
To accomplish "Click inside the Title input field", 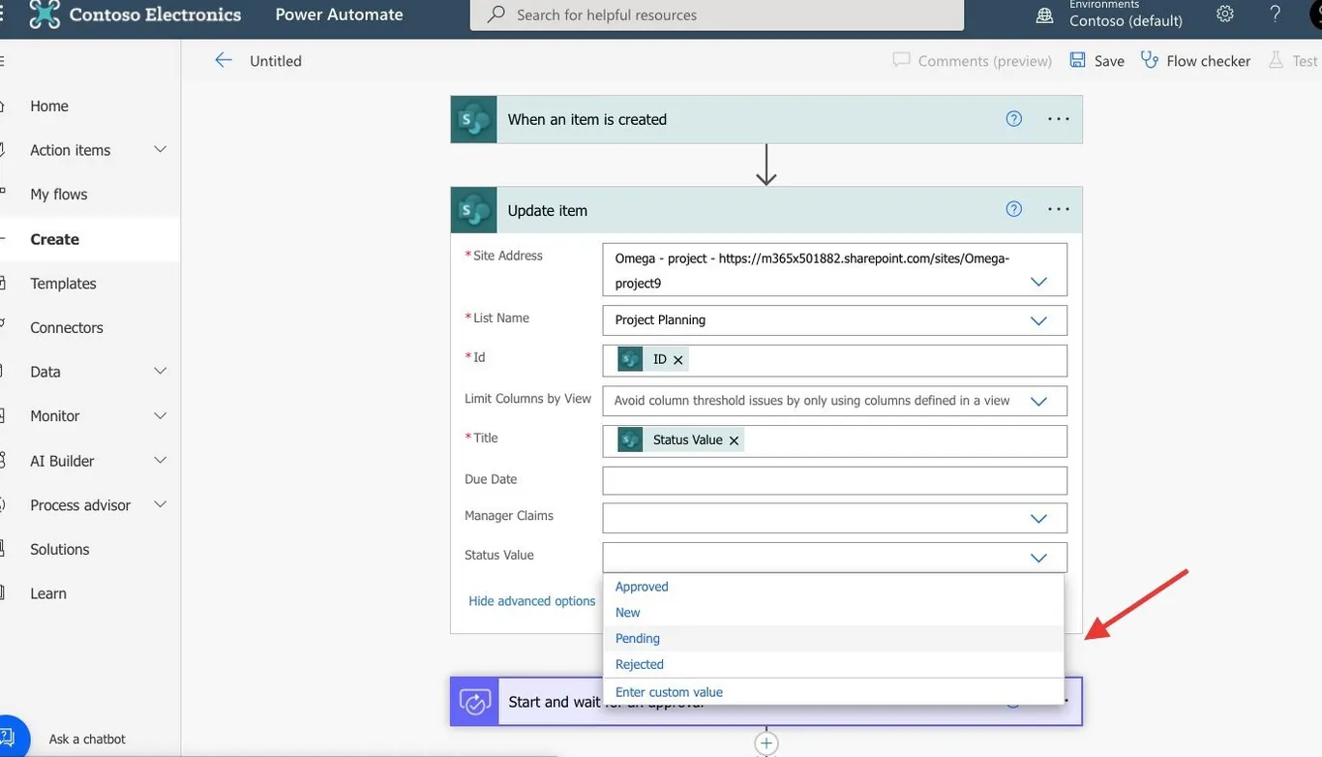I will coord(834,440).
